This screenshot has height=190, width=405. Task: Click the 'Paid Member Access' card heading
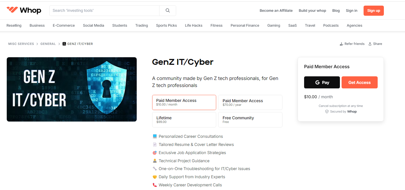click(x=327, y=67)
